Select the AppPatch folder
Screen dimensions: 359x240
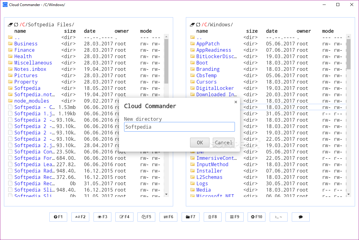208,44
